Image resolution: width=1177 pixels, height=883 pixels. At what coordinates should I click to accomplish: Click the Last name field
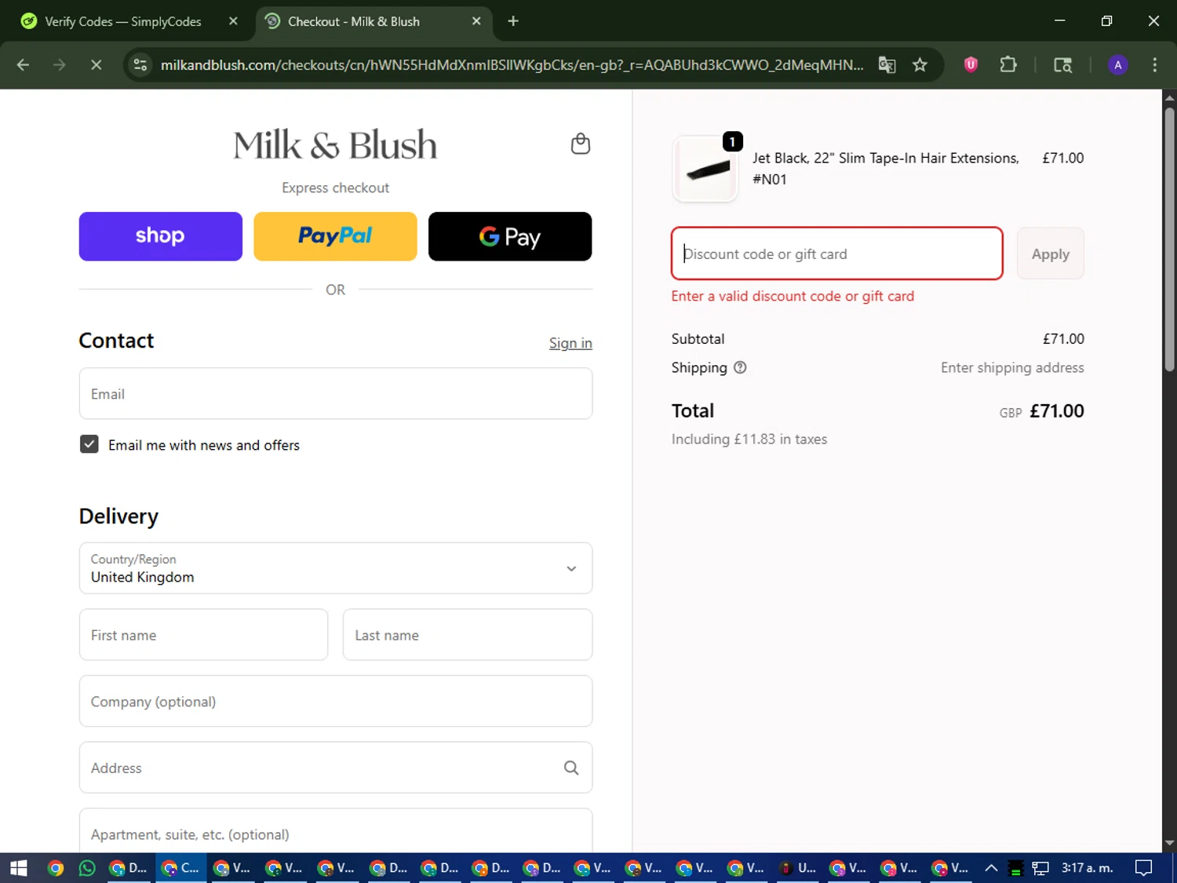(468, 635)
